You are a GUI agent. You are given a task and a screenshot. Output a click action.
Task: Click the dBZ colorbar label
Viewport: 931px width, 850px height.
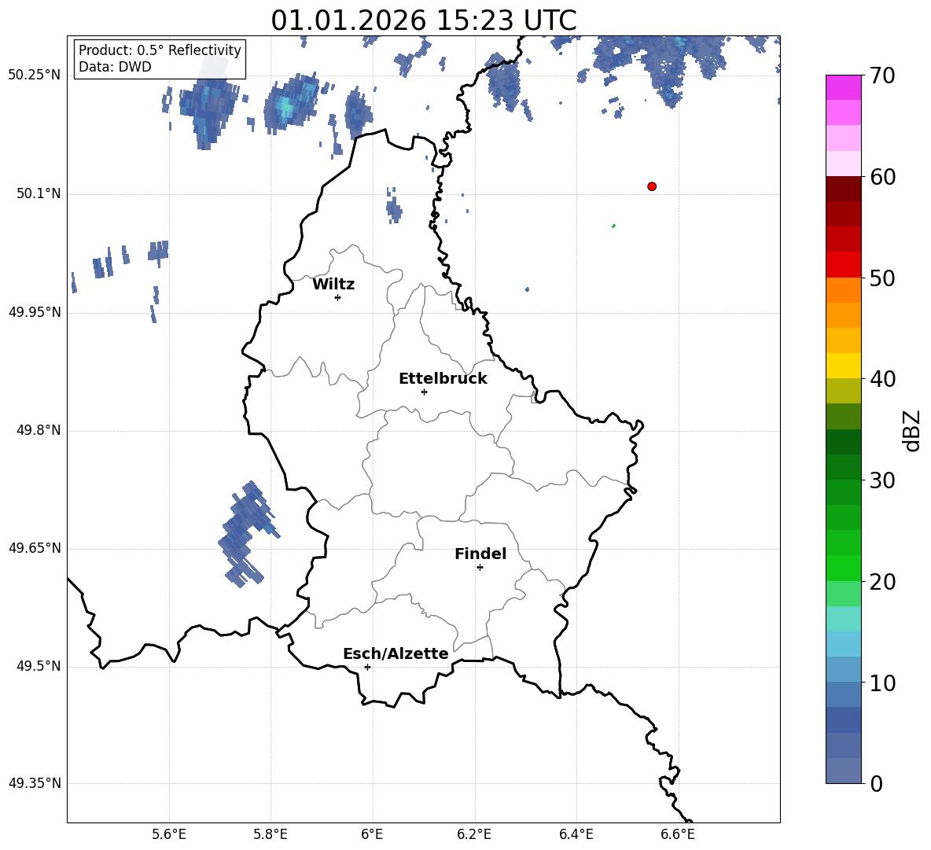point(911,430)
